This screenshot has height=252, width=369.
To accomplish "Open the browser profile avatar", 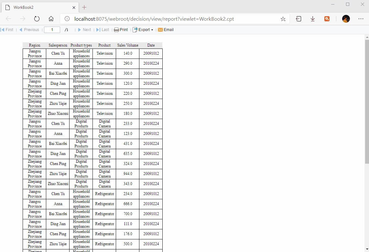I will click(x=346, y=19).
